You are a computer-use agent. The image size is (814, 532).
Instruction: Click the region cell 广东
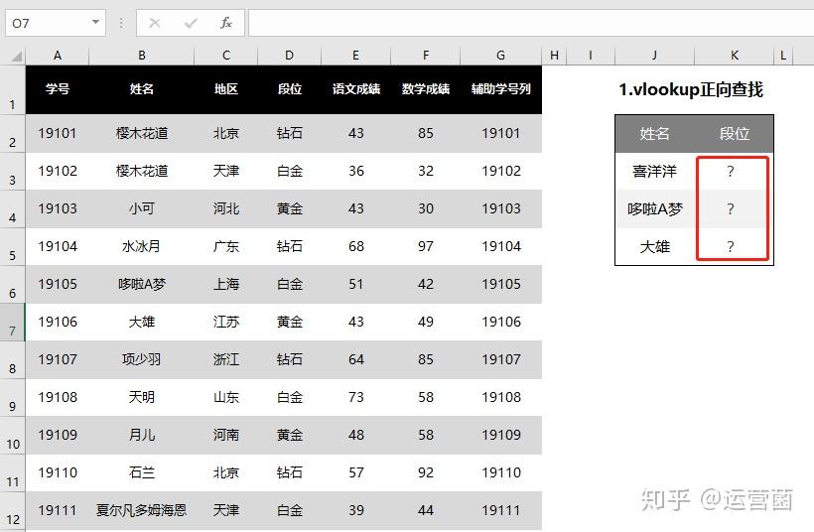click(x=225, y=246)
